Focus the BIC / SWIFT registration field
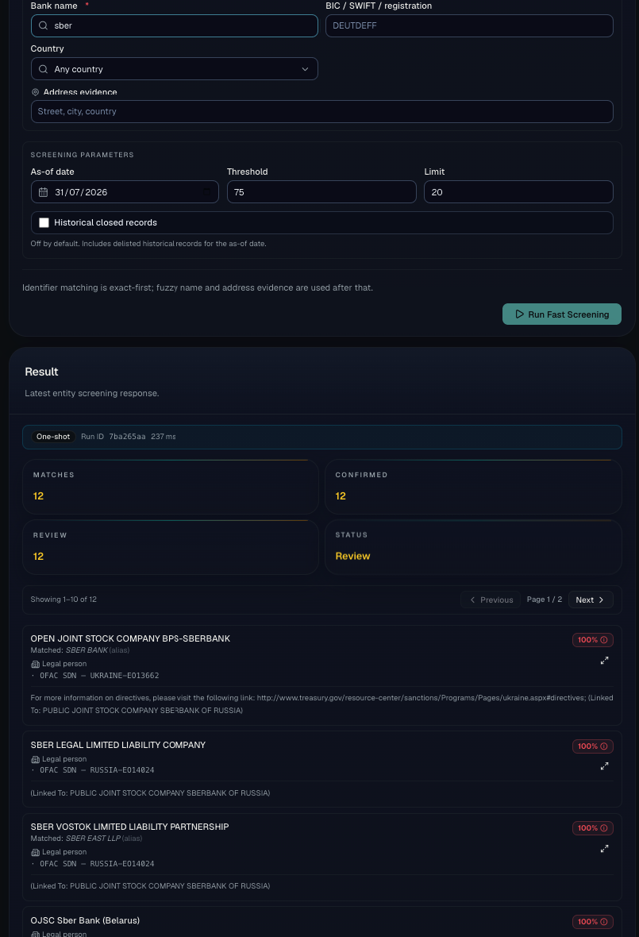 pos(469,25)
